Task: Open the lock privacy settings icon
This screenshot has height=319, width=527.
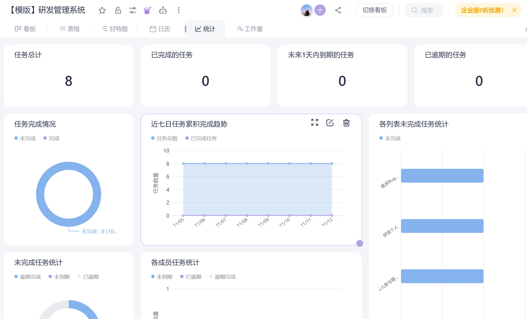Action: tap(118, 10)
